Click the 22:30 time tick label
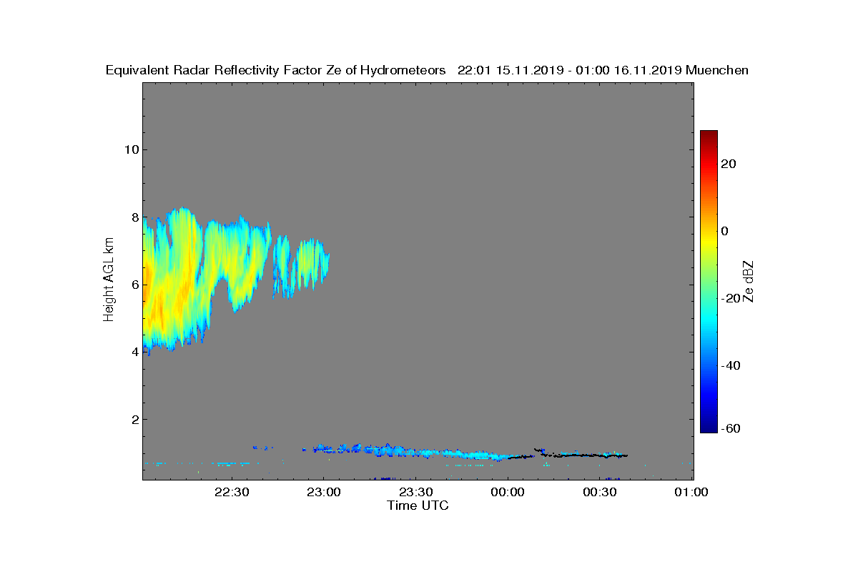Screen dimensions: 858x572 click(232, 492)
